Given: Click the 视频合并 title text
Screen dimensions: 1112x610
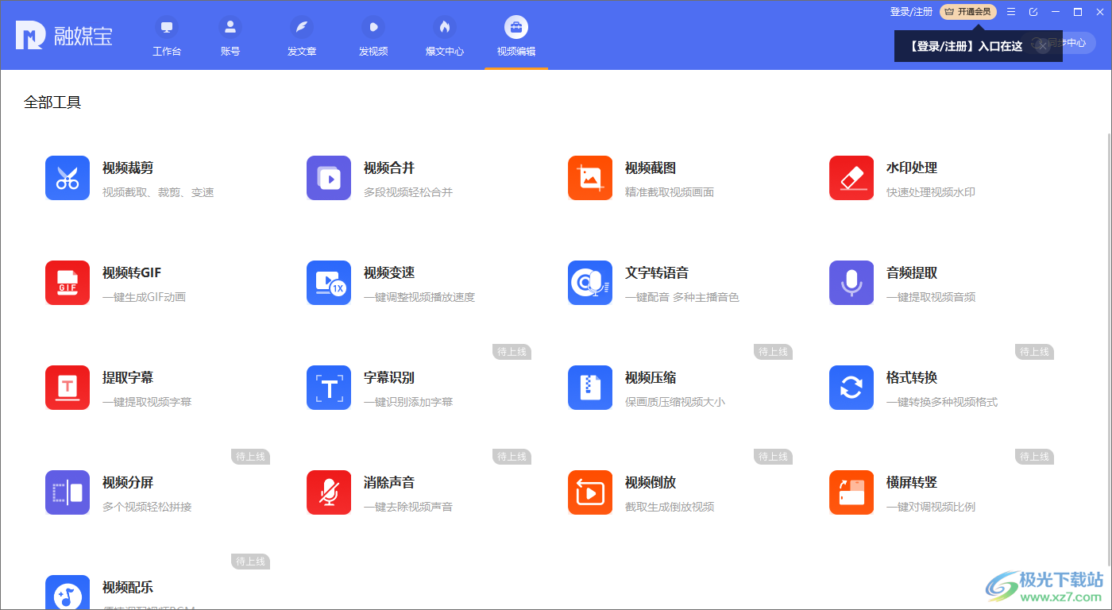Looking at the screenshot, I should [x=389, y=168].
